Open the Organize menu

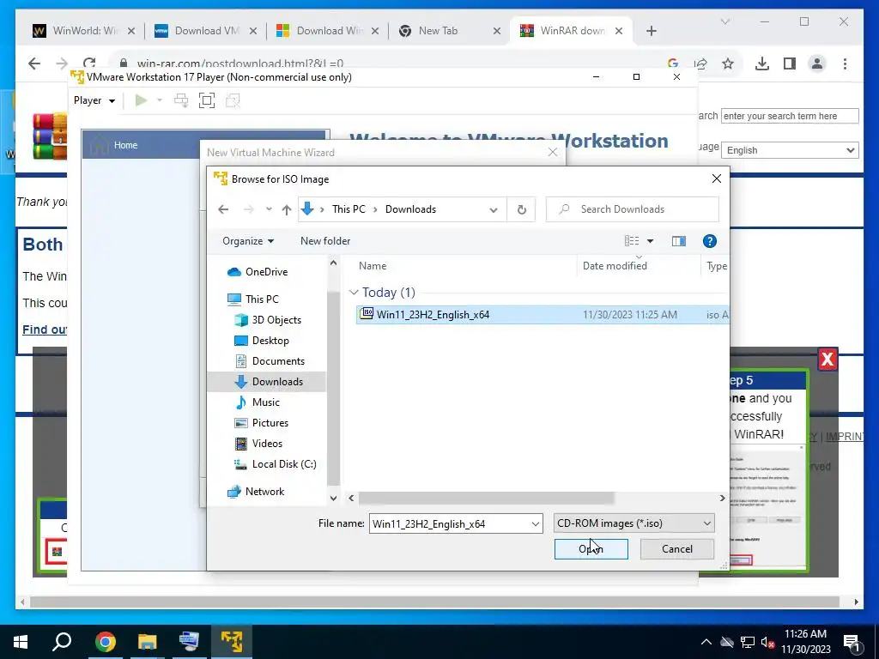(248, 241)
